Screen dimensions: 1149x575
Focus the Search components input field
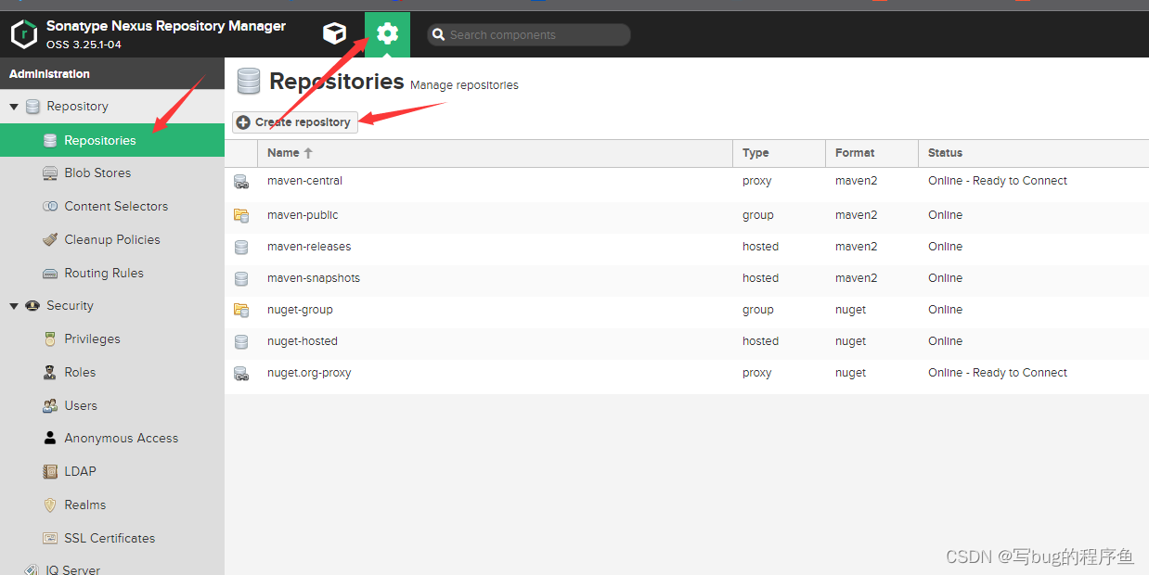coord(529,35)
